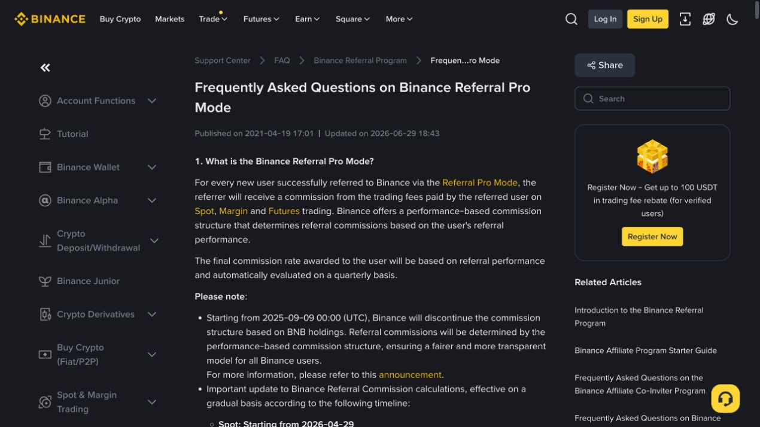Viewport: 760px width, 427px height.
Task: Click the Spot & Margin Trading icon
Action: click(45, 402)
